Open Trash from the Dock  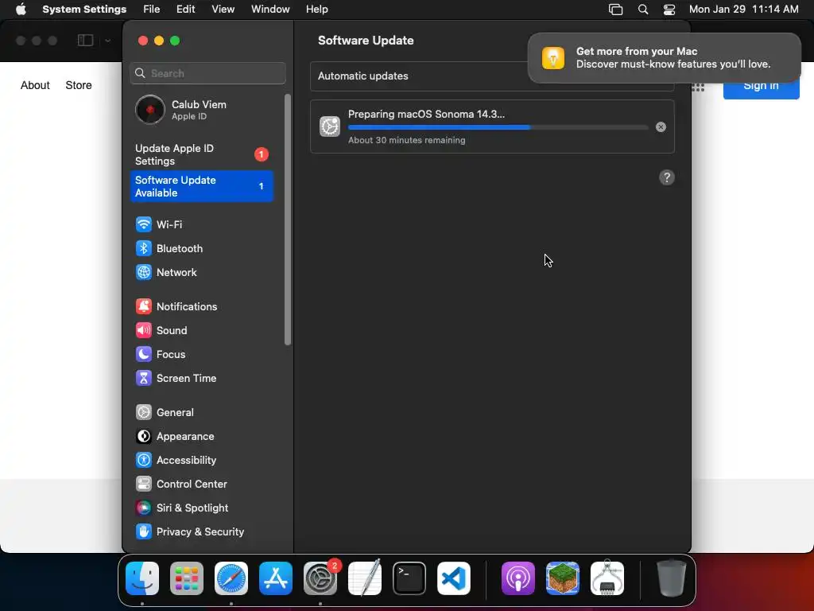[672, 578]
